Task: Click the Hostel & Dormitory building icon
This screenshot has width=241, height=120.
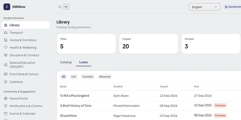Action: coord(6,40)
